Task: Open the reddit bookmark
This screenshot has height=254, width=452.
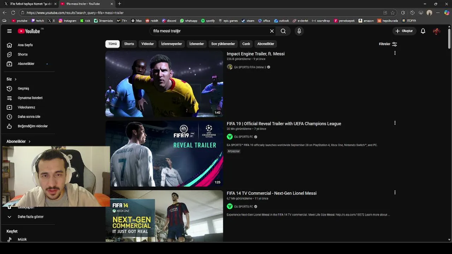Action: click(x=152, y=21)
